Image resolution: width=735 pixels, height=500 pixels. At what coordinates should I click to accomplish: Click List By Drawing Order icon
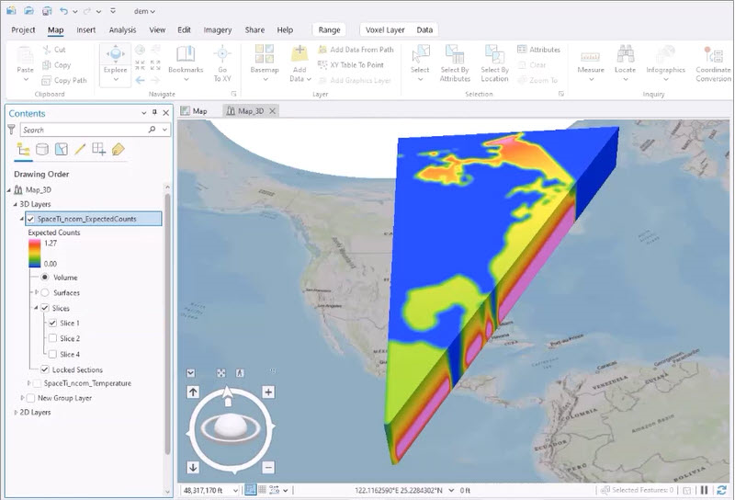(23, 149)
